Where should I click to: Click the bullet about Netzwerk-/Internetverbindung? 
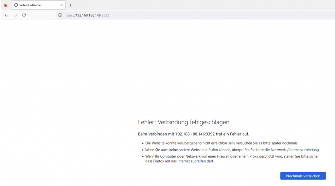click(x=232, y=150)
